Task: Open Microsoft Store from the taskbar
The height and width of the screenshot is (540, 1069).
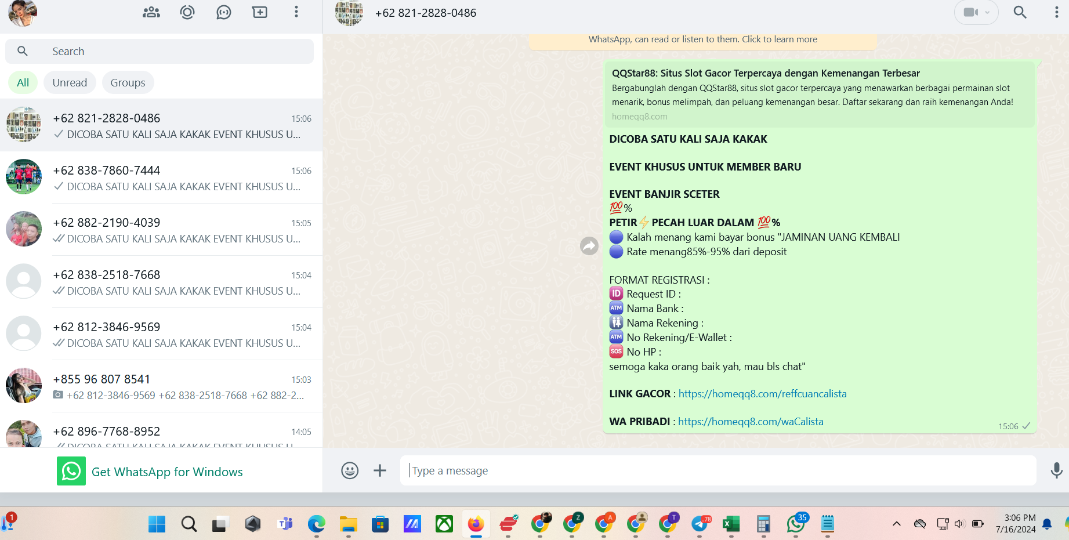Action: (x=381, y=524)
